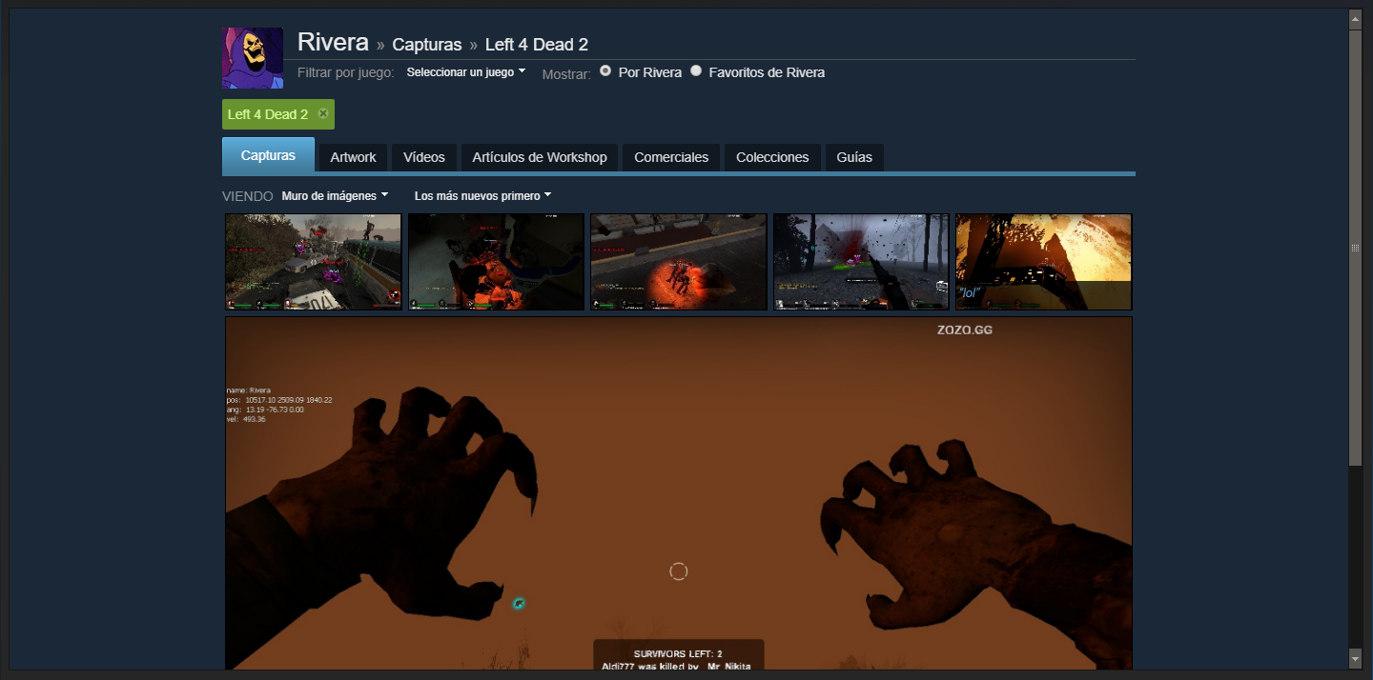Switch to the Artwork tab
This screenshot has height=680, width=1373.
pyautogui.click(x=353, y=157)
